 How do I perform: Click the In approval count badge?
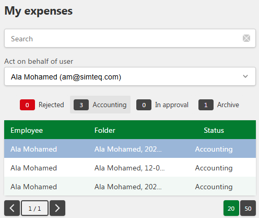(x=144, y=105)
